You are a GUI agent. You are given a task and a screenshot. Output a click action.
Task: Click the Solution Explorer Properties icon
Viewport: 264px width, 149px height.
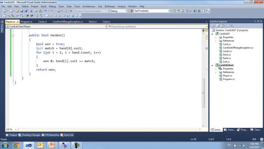[x=213, y=26]
